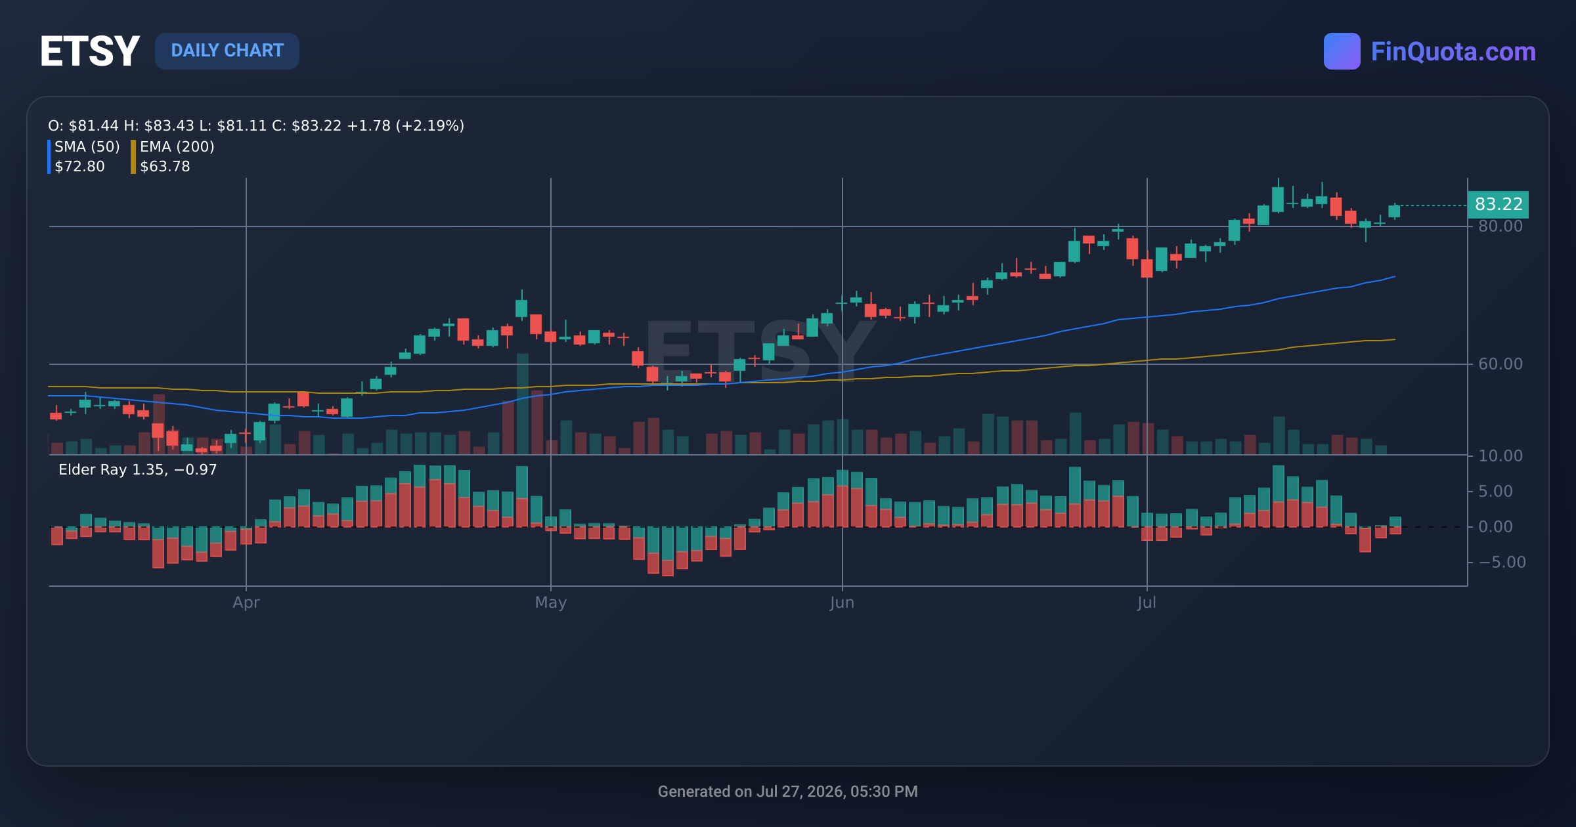Click the Apr date axis label

coord(246,603)
